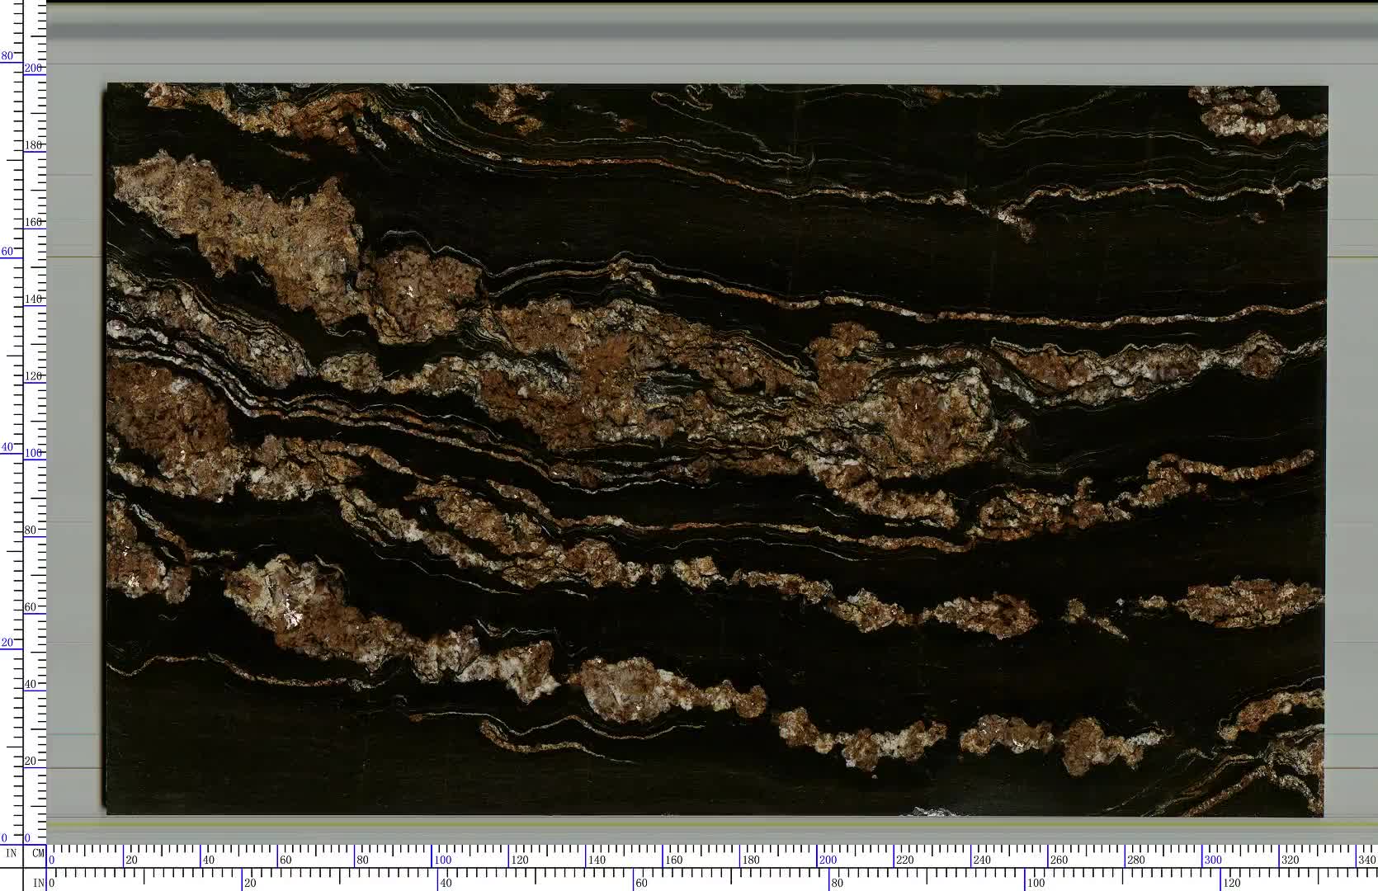Image resolution: width=1378 pixels, height=891 pixels.
Task: Click '100' on the horizontal inch ruler
Action: click(1036, 883)
